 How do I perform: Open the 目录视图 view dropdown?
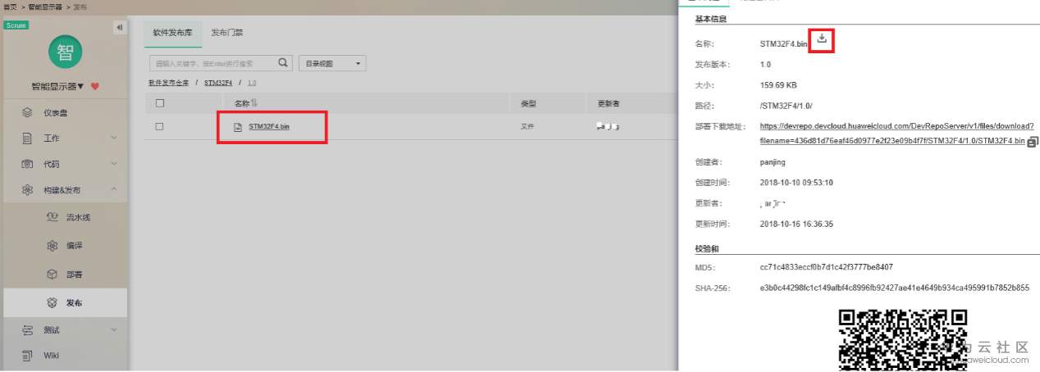pyautogui.click(x=332, y=63)
